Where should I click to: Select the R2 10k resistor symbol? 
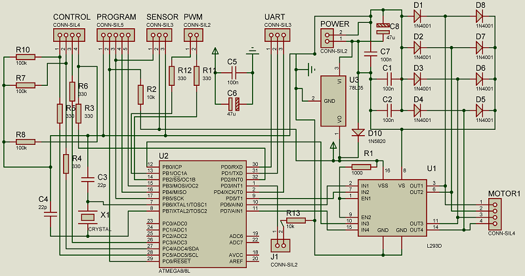(x=141, y=94)
